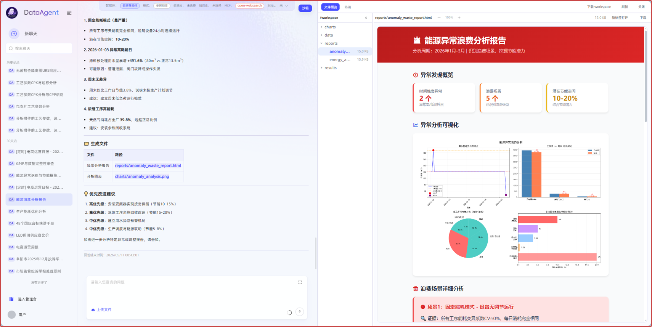Screen dimensions: 652x327
Task: Toggle the 数据智能体 agent pill
Action: [130, 6]
